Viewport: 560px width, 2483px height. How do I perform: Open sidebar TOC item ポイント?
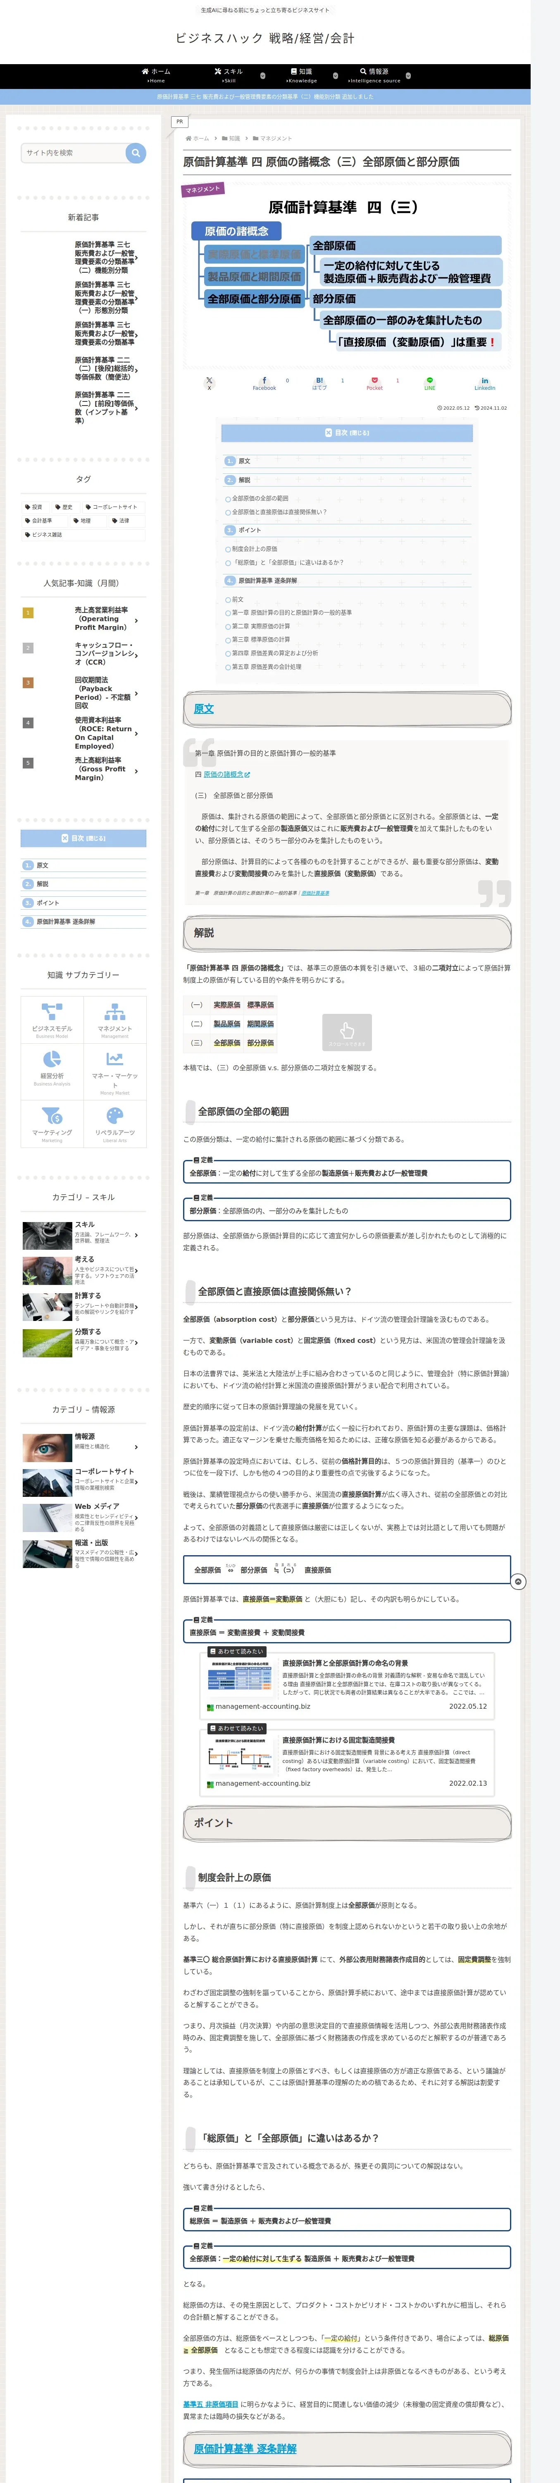coord(47,903)
